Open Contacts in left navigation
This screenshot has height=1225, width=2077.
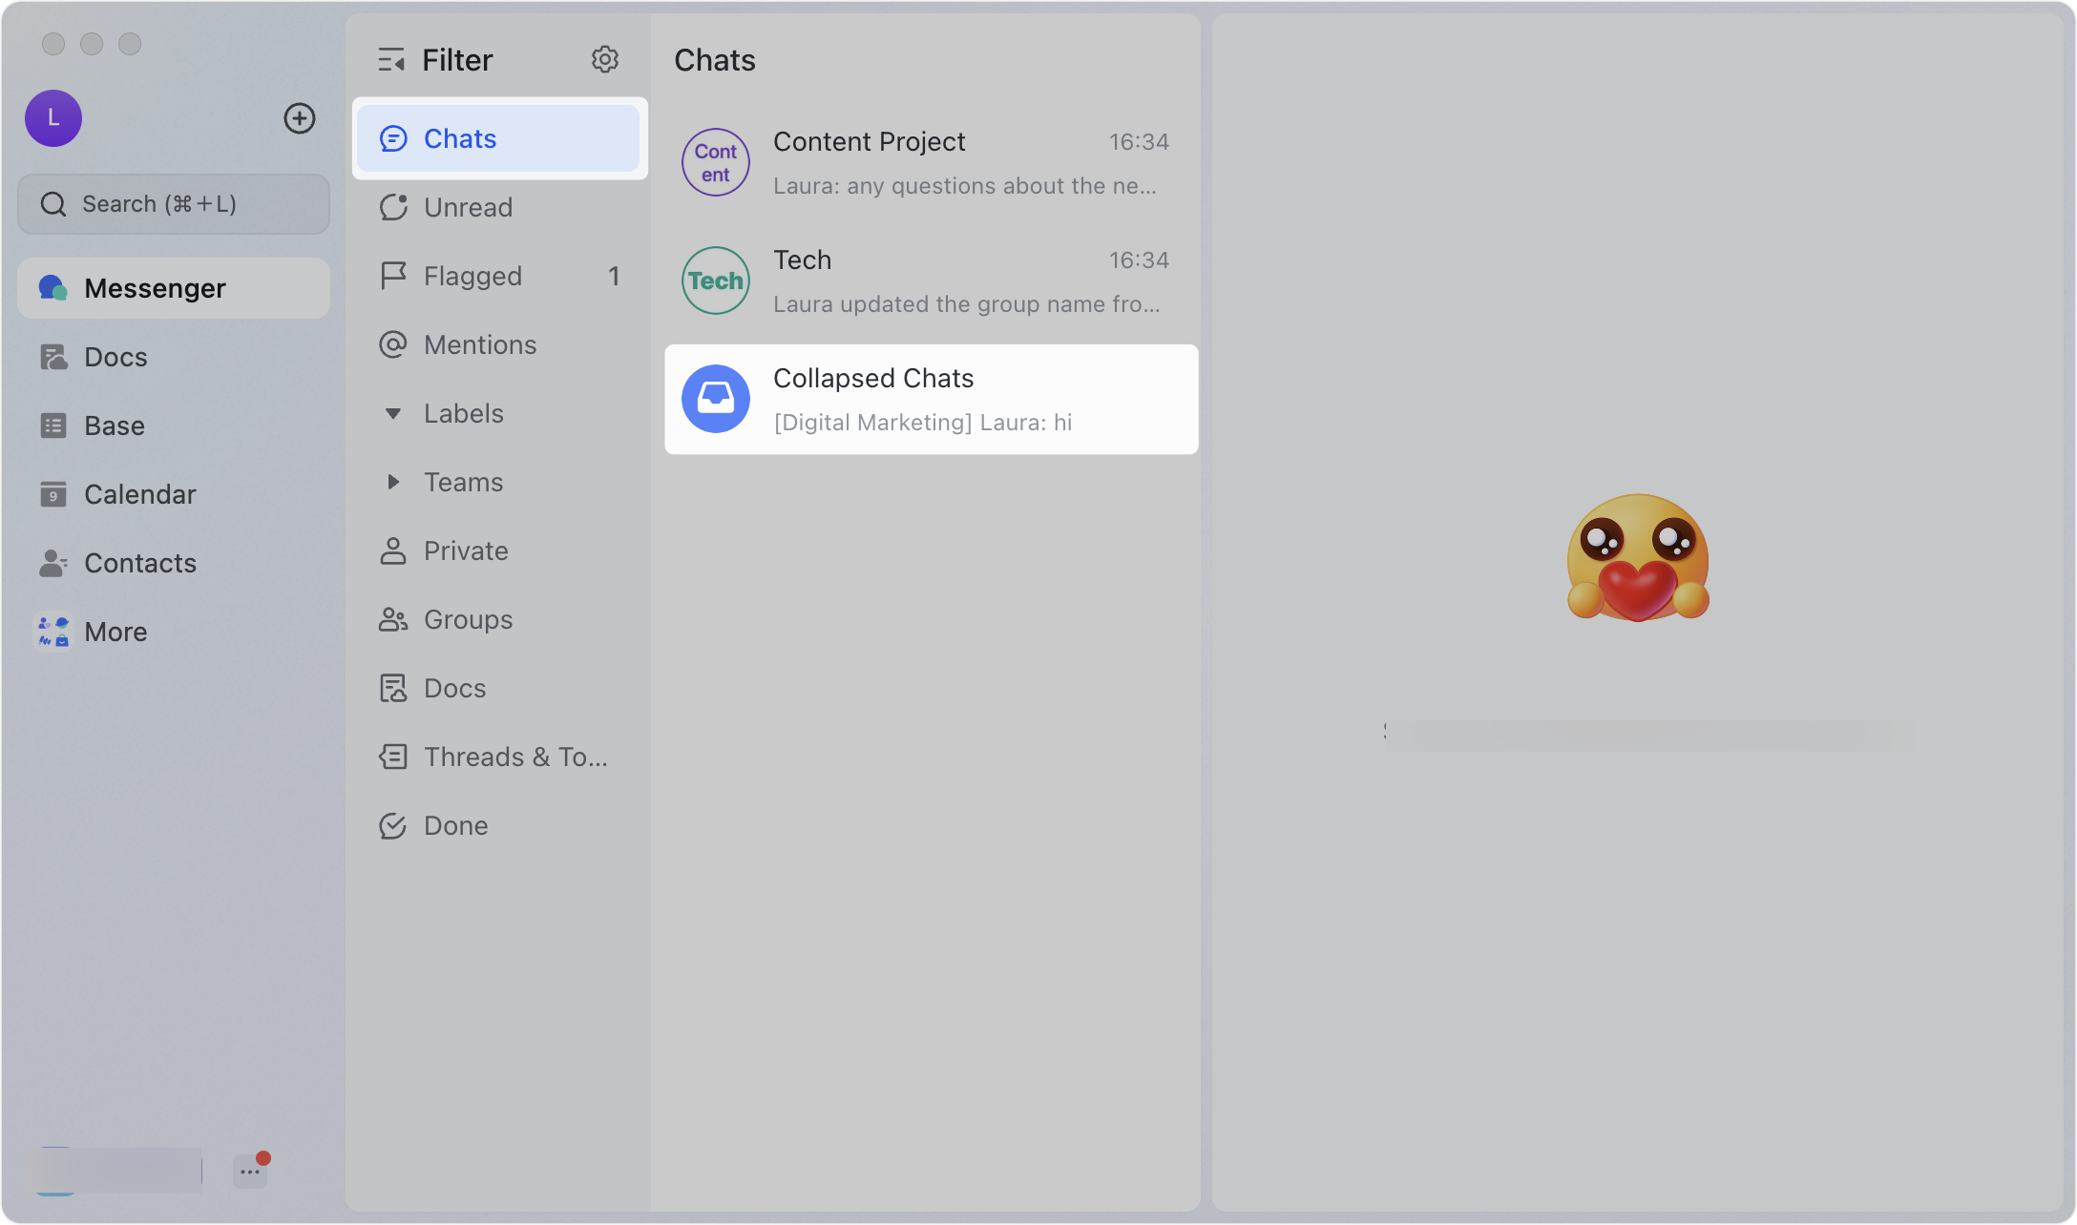(174, 563)
